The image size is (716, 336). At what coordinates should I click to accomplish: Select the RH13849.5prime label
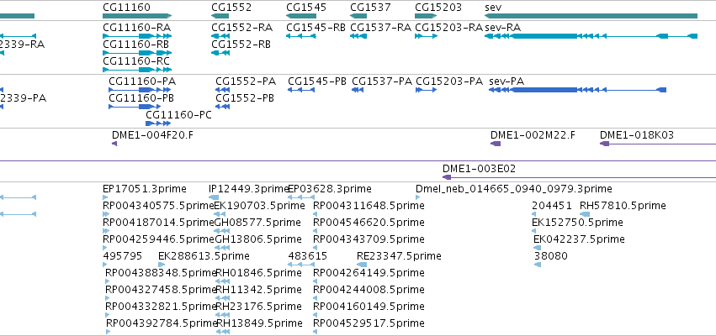(x=259, y=323)
